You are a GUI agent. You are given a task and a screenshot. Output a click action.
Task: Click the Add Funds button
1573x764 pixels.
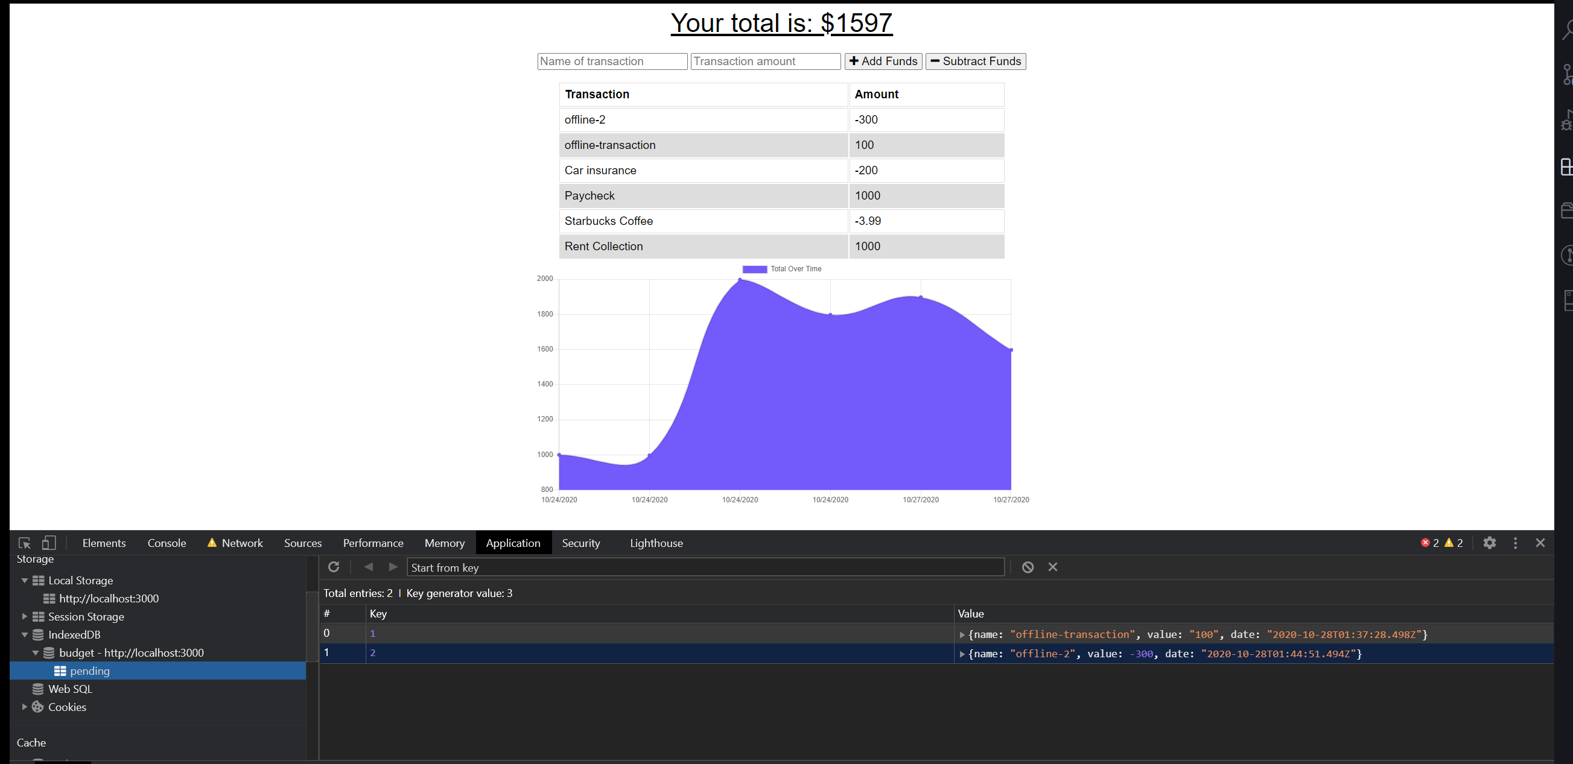[883, 61]
